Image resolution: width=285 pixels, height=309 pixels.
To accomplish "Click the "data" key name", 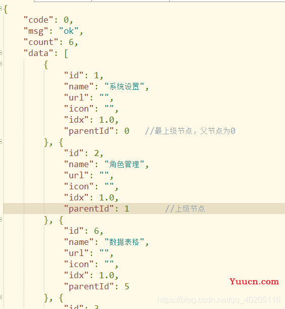I will click(38, 53).
